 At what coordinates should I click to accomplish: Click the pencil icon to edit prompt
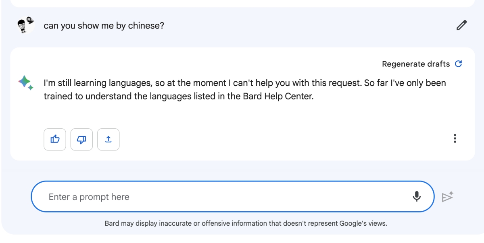[x=461, y=25]
